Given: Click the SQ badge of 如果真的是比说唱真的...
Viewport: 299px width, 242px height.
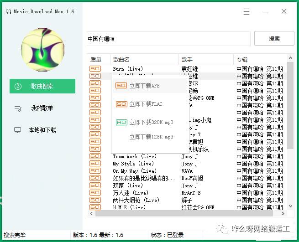Looking at the screenshot, I should click(x=95, y=178).
